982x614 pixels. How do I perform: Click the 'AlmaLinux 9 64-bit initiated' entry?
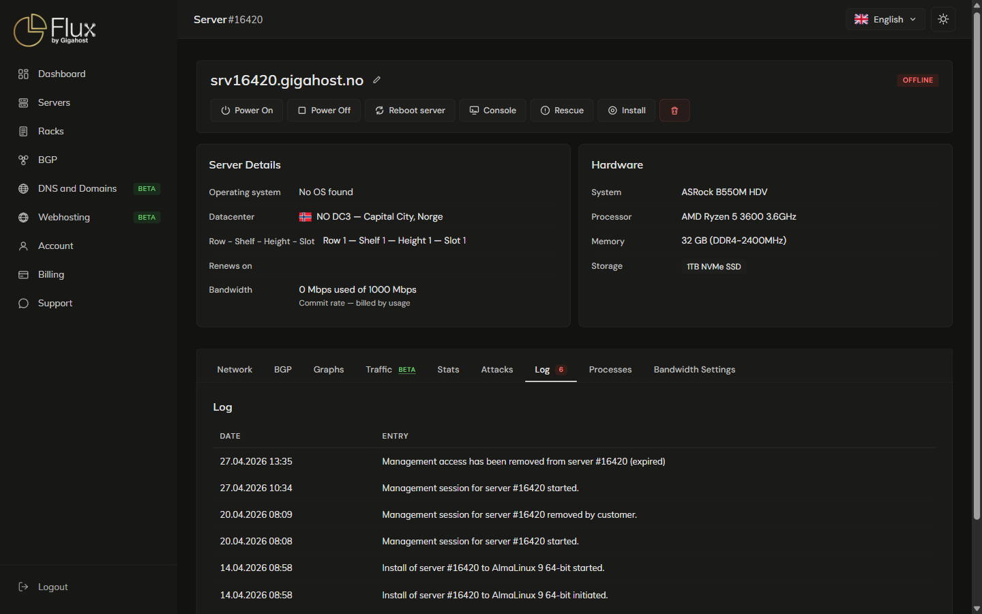(x=494, y=596)
